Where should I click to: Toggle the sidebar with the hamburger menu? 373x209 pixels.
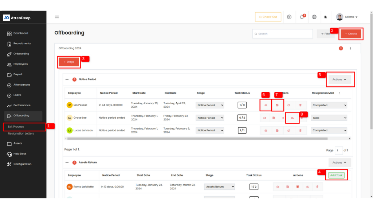tap(57, 17)
